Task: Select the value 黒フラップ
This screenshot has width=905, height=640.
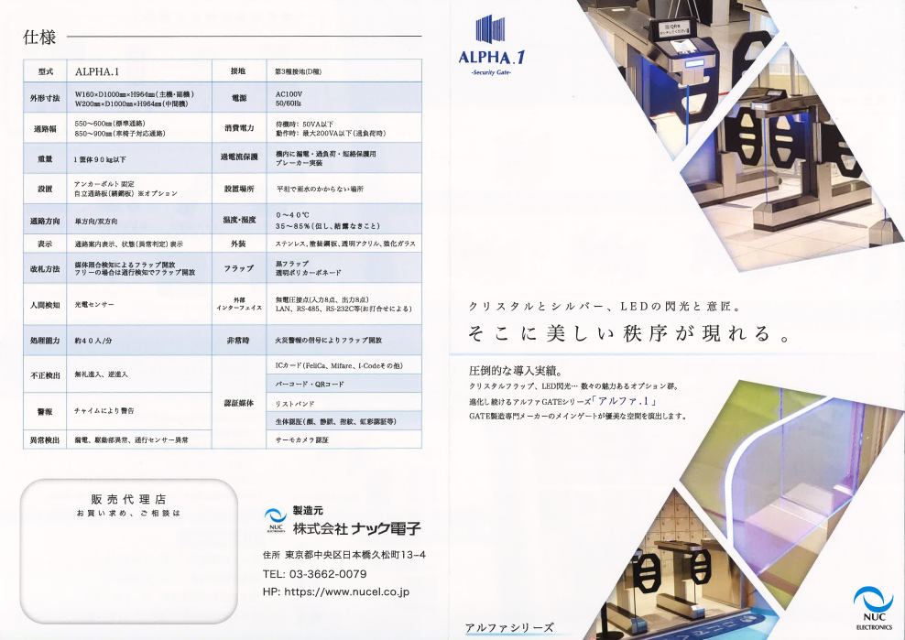Action: tap(292, 263)
